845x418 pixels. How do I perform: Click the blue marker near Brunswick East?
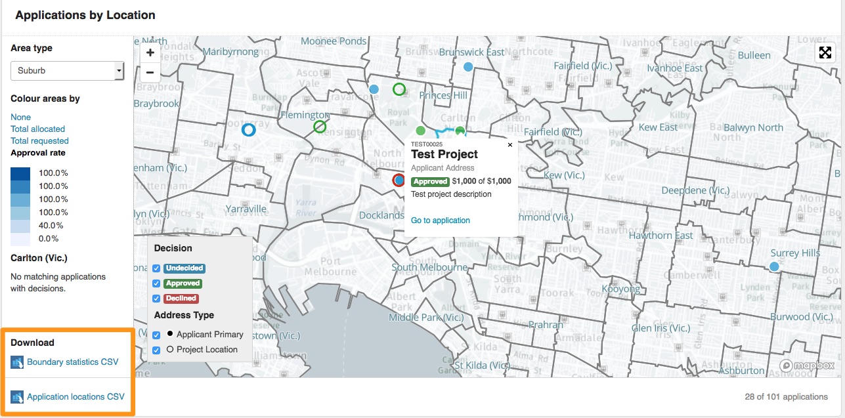pos(468,67)
